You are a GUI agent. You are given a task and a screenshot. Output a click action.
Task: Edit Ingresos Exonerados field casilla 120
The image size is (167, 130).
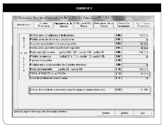point(135,60)
